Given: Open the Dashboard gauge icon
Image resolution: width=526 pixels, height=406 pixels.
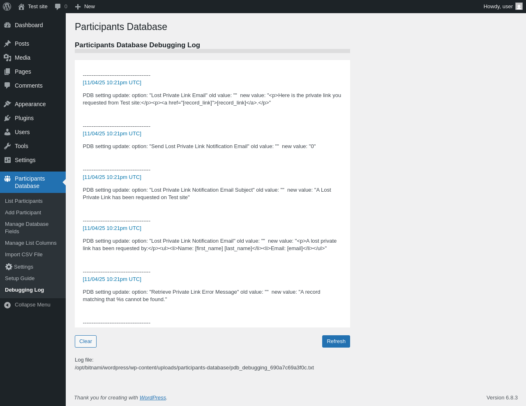Looking at the screenshot, I should click(x=7, y=25).
